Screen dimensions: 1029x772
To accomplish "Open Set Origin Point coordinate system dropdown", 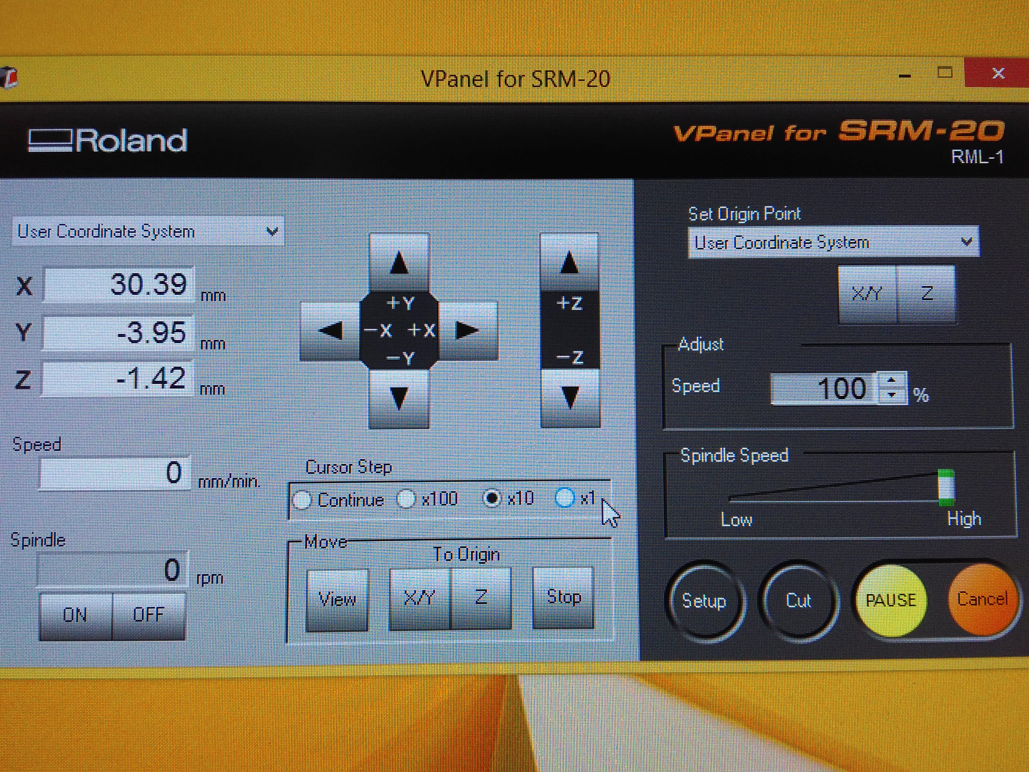I will 833,242.
